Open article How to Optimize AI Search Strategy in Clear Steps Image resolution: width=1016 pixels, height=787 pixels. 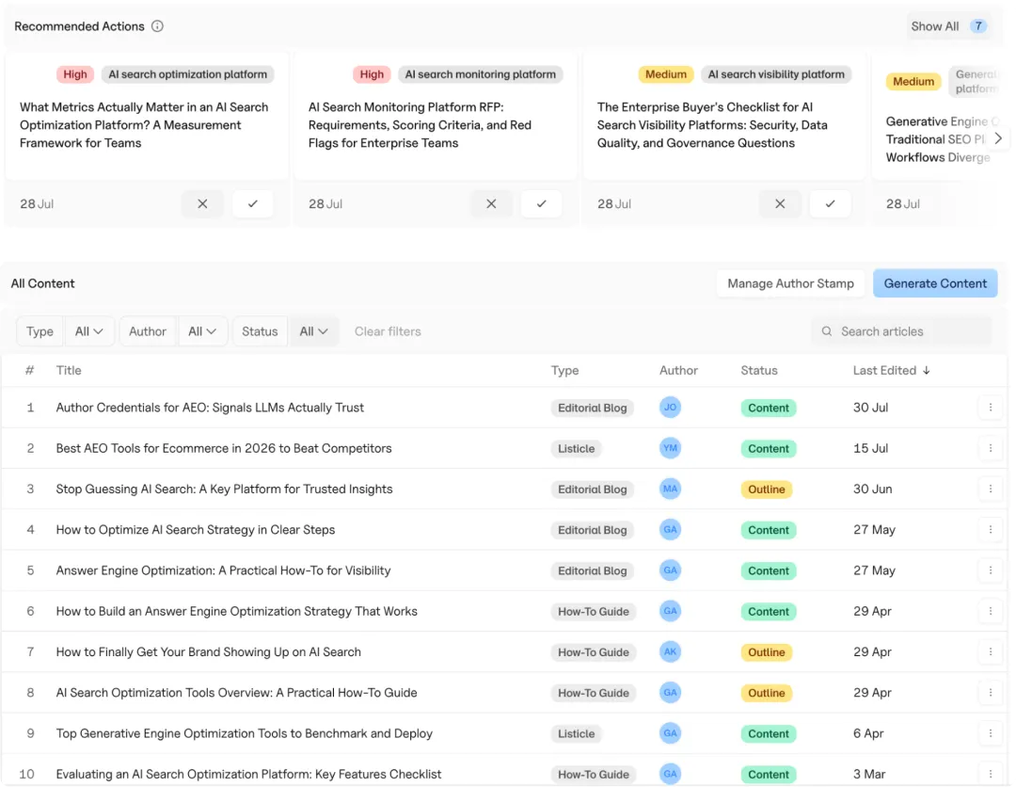[196, 530]
